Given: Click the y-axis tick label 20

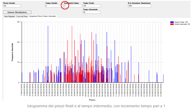Looking at the screenshot, I should click(x=18, y=42).
